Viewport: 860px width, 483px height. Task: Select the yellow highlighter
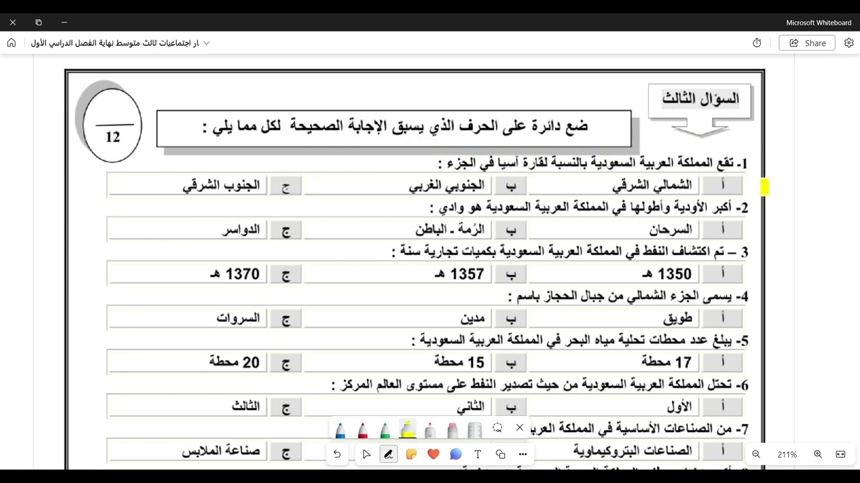coord(407,429)
